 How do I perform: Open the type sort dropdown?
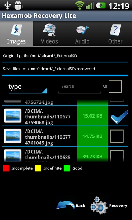click(27, 87)
